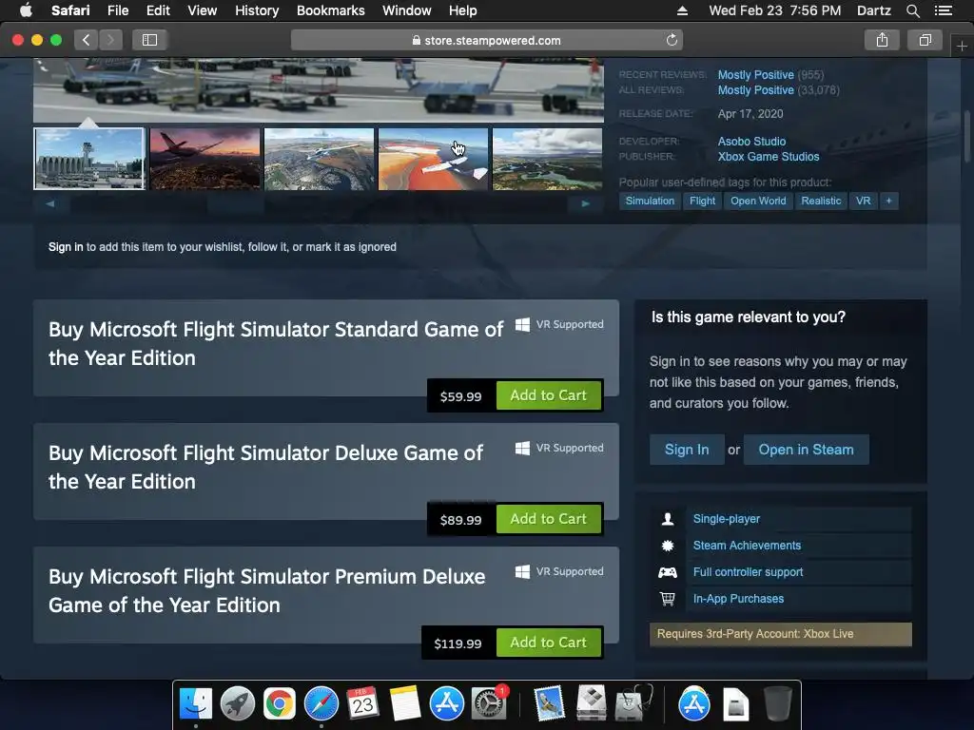Add Premium Deluxe $119.99 to cart
The width and height of the screenshot is (974, 730).
pyautogui.click(x=549, y=643)
